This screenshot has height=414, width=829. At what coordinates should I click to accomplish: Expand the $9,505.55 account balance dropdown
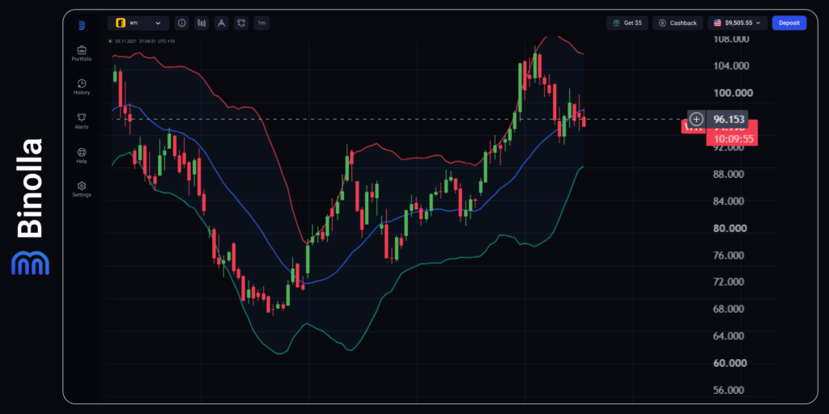(x=738, y=23)
